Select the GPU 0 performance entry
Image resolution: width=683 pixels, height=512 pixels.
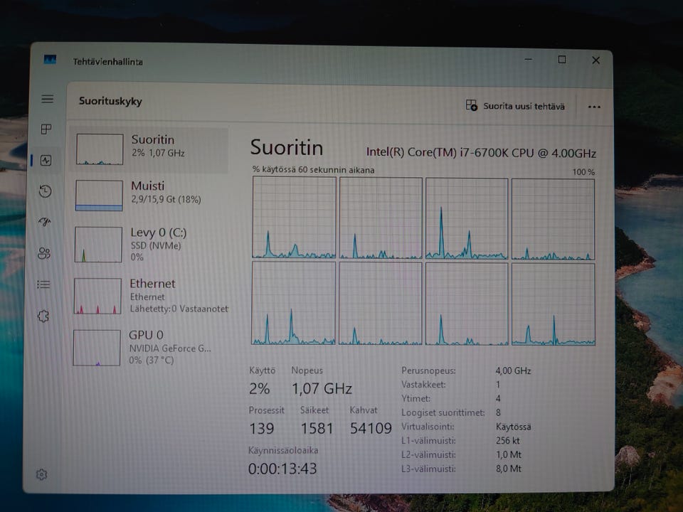tap(148, 348)
